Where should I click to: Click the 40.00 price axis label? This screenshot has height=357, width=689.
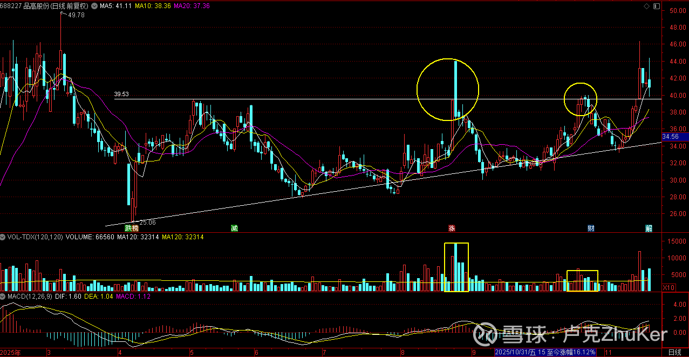677,96
